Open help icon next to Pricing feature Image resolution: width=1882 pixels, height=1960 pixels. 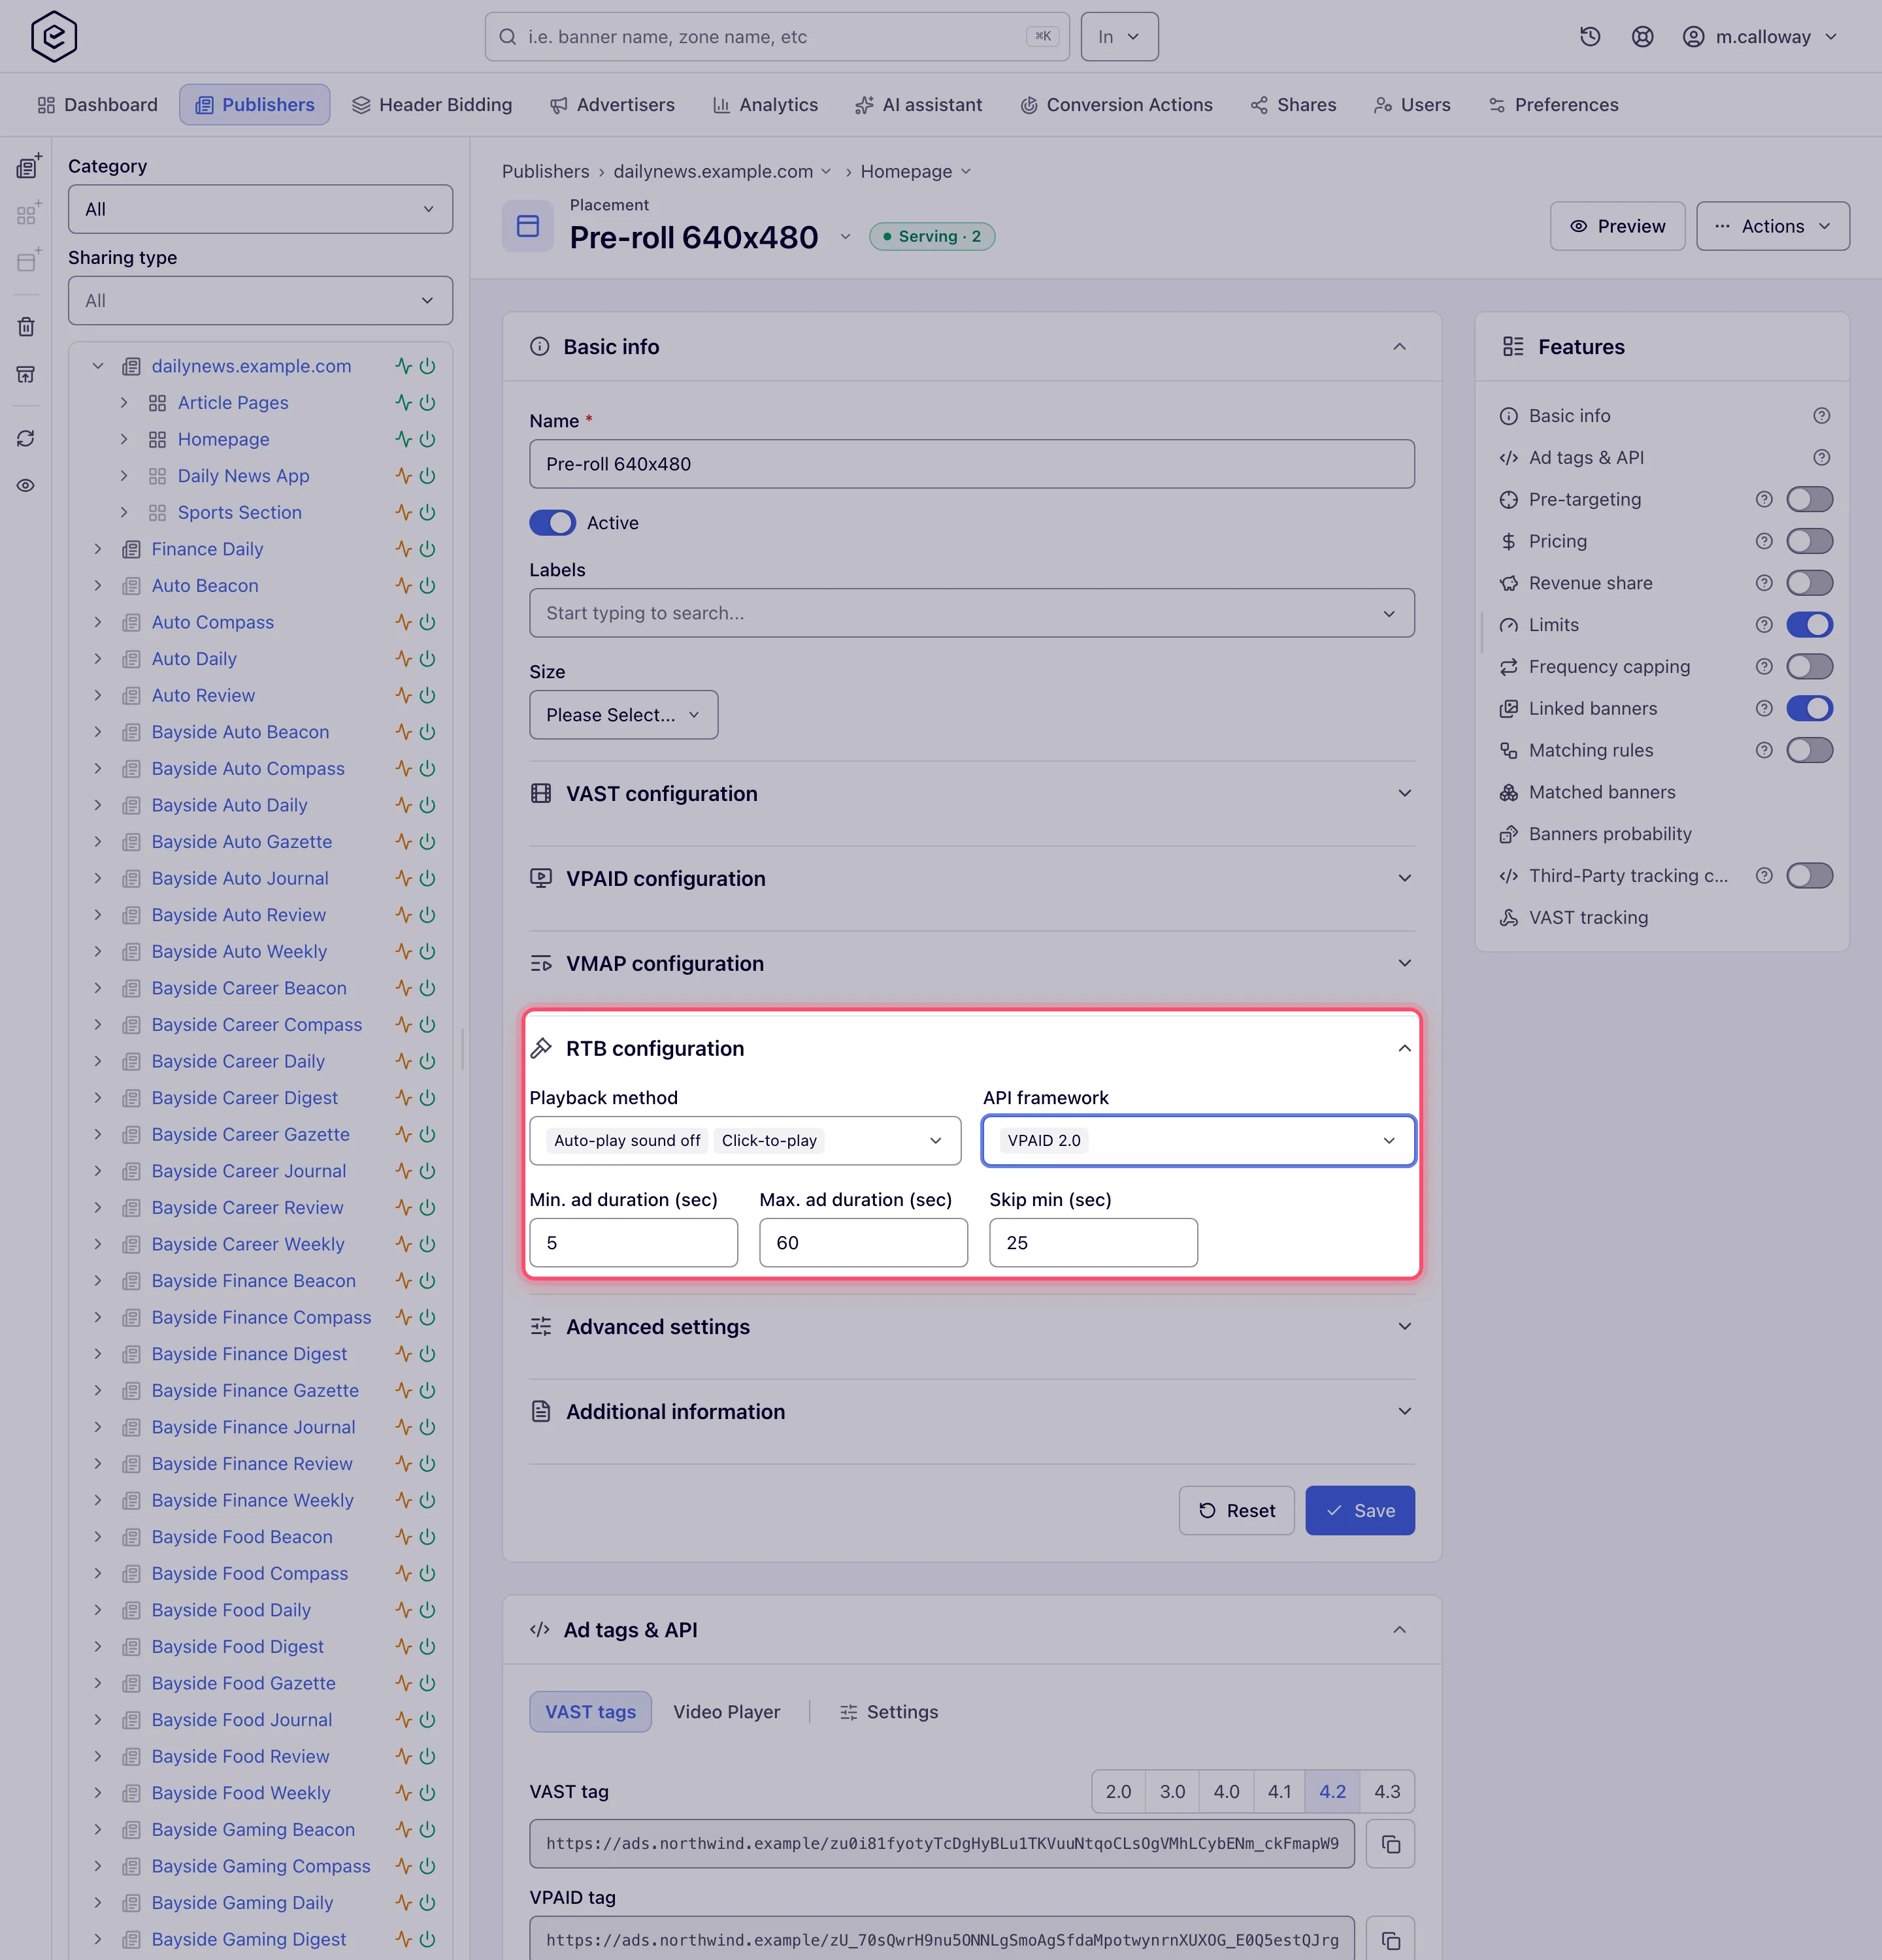(x=1764, y=541)
